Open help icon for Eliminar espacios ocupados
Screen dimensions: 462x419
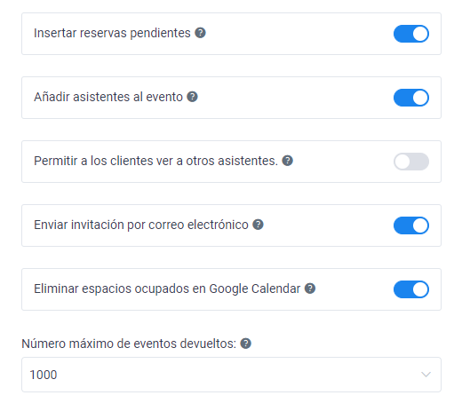310,289
